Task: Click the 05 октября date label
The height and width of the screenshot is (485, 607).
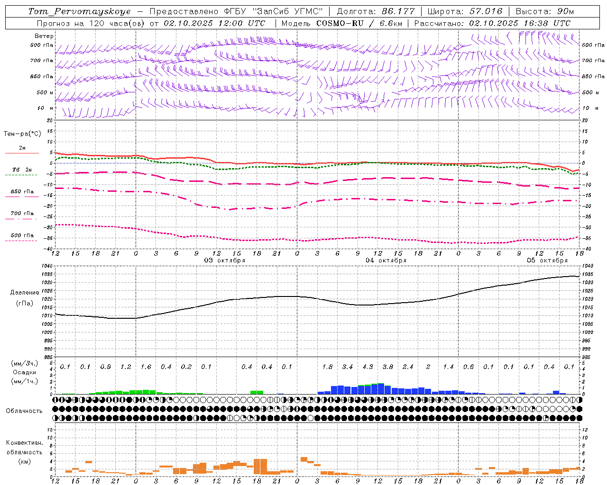Action: point(547,260)
